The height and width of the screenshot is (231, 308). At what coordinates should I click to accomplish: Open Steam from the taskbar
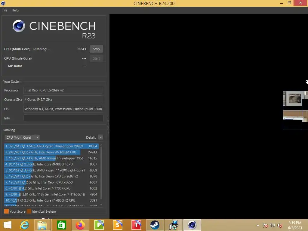point(155,225)
